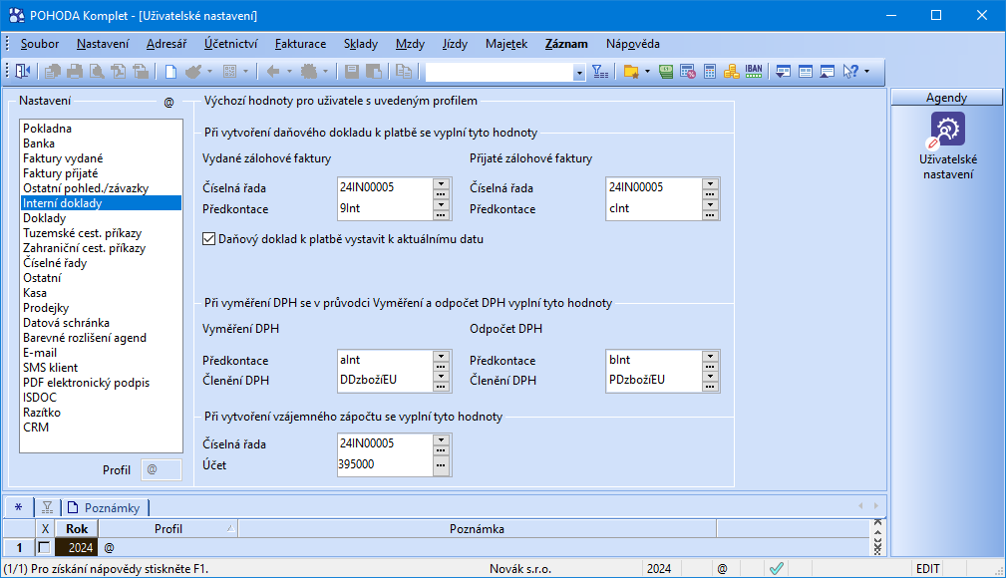Click the PDF export icon in toolbar
The height and width of the screenshot is (578, 1006).
pos(118,72)
